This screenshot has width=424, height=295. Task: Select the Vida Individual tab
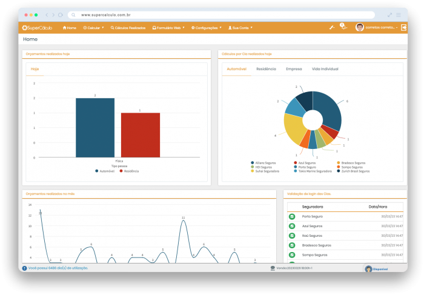click(x=325, y=69)
